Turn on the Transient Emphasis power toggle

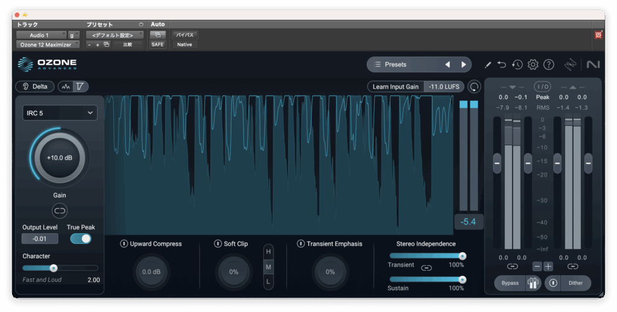pyautogui.click(x=301, y=244)
